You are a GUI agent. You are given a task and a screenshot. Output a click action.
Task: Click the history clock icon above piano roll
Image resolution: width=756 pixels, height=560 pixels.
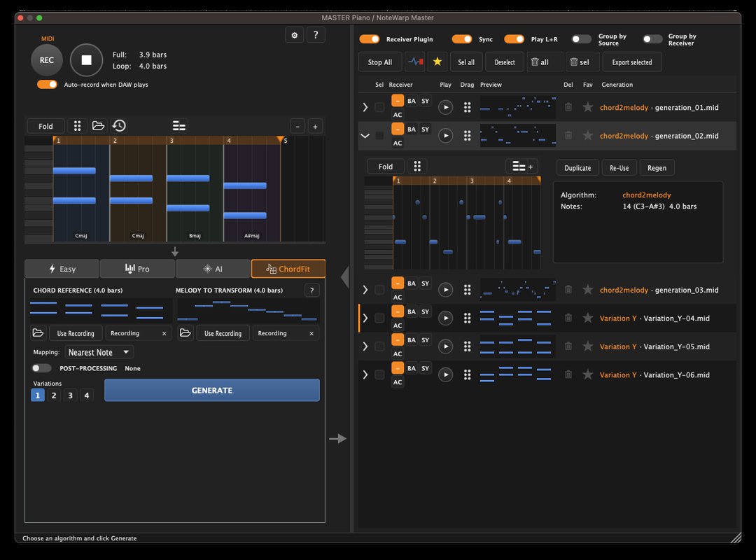[x=120, y=126]
